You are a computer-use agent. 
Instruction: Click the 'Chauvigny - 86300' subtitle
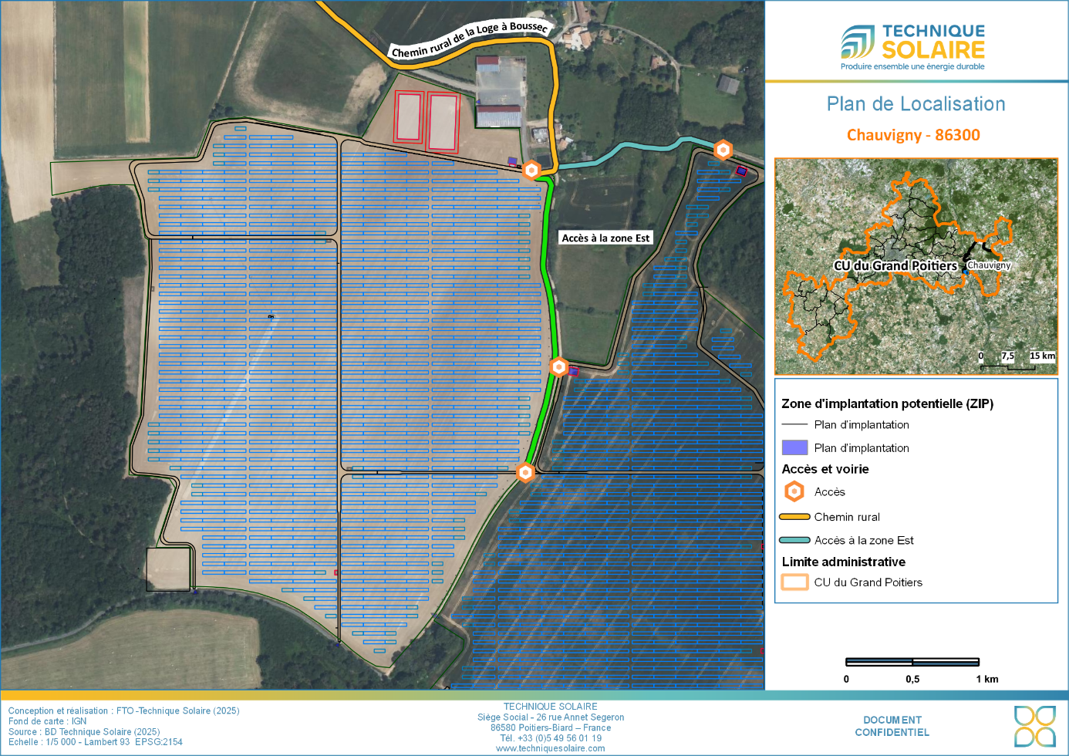click(913, 135)
